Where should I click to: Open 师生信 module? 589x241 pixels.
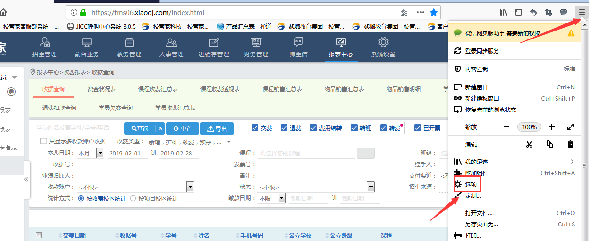298,47
